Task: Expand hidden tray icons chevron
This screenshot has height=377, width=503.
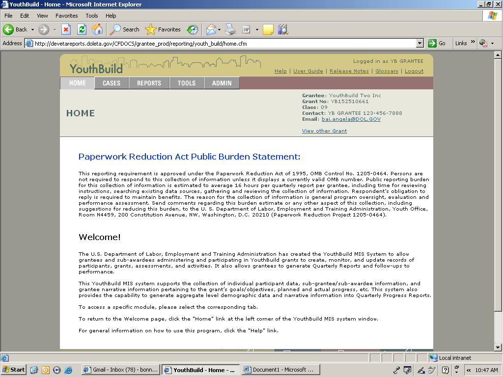Action: pyautogui.click(x=469, y=370)
